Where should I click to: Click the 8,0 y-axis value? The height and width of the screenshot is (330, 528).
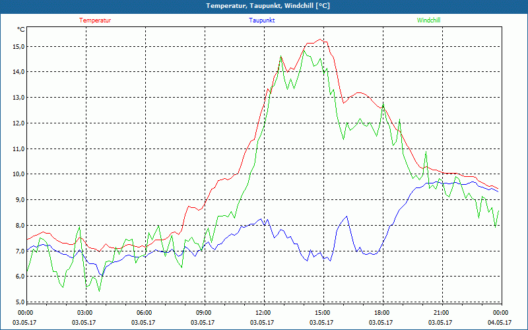click(20, 225)
